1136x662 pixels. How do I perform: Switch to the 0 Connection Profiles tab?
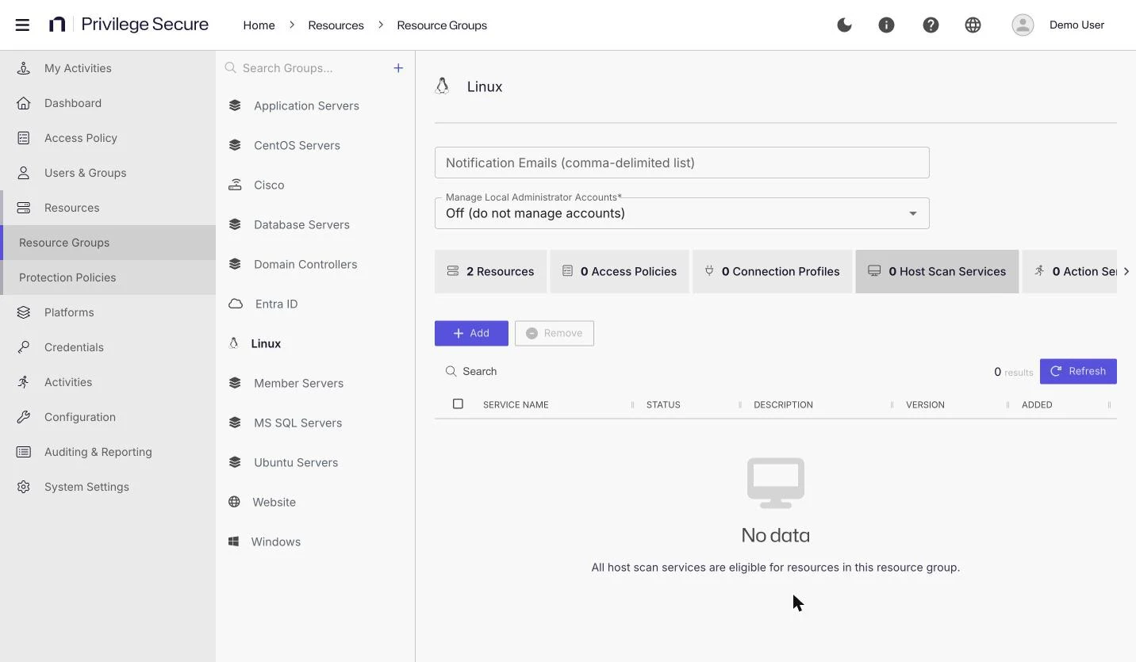pos(772,271)
